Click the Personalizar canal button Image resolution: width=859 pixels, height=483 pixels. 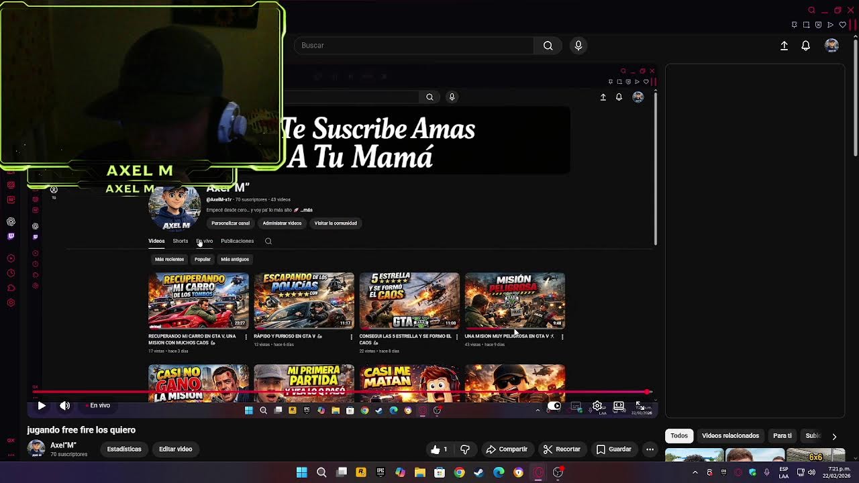230,223
